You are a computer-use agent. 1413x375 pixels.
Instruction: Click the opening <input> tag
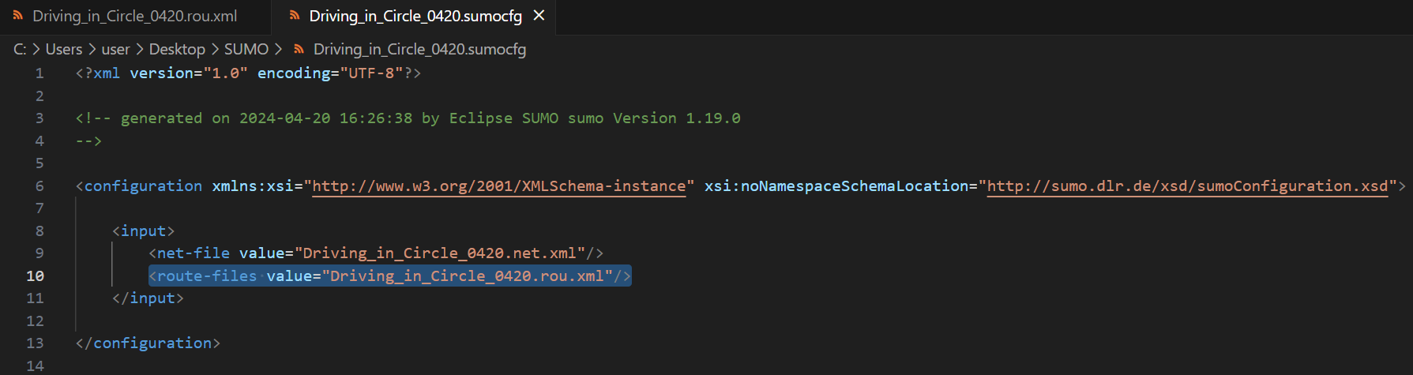coord(143,231)
